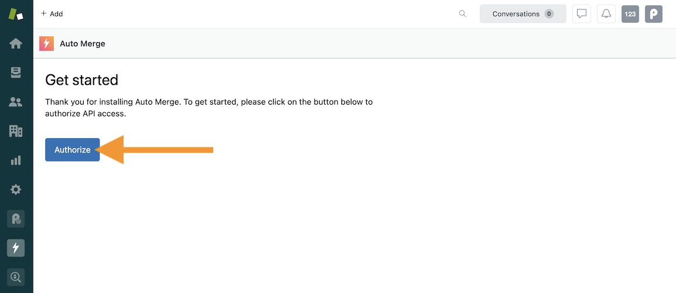Open the sidebar app icon above the lightning bolt

click(x=16, y=219)
